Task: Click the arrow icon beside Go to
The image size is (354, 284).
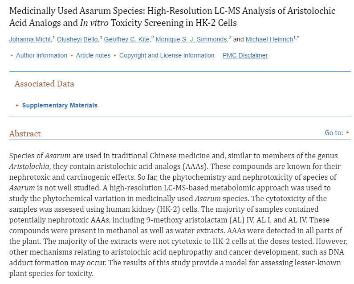Action: point(348,133)
